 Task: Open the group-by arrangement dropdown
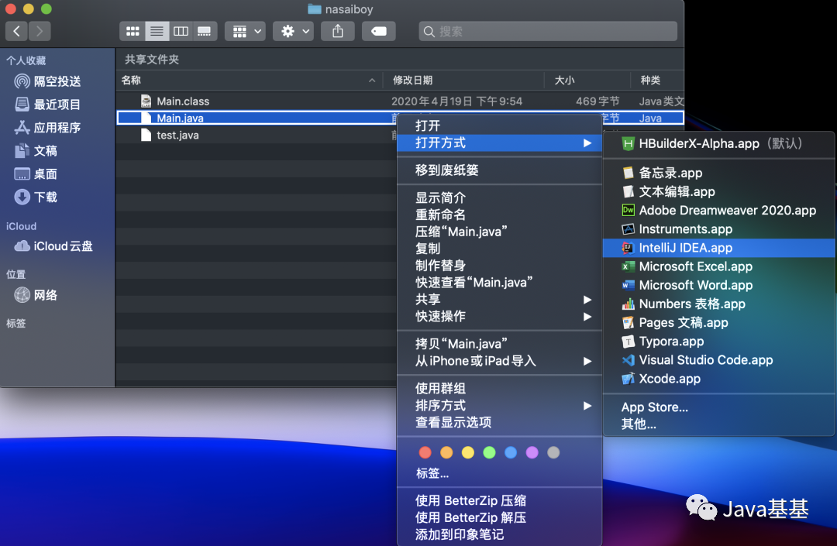pos(245,32)
